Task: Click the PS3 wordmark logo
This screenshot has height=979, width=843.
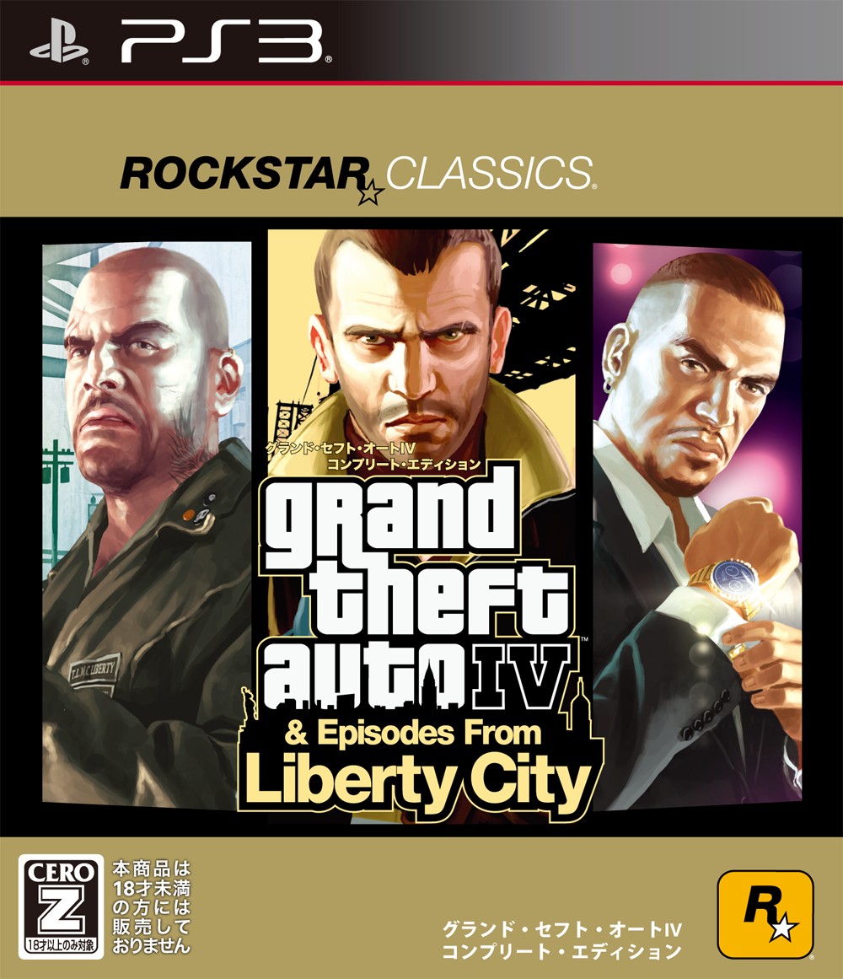Action: pyautogui.click(x=224, y=41)
